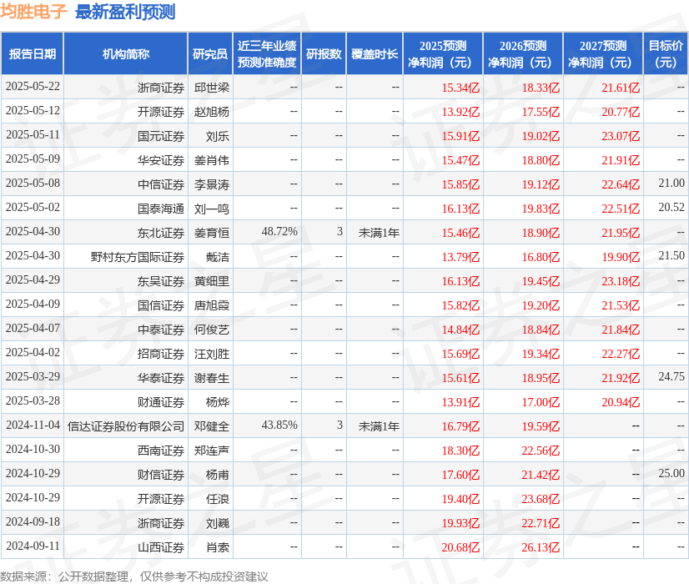Click the 最新盈利预测 heading
The width and height of the screenshot is (689, 584).
pyautogui.click(x=125, y=12)
